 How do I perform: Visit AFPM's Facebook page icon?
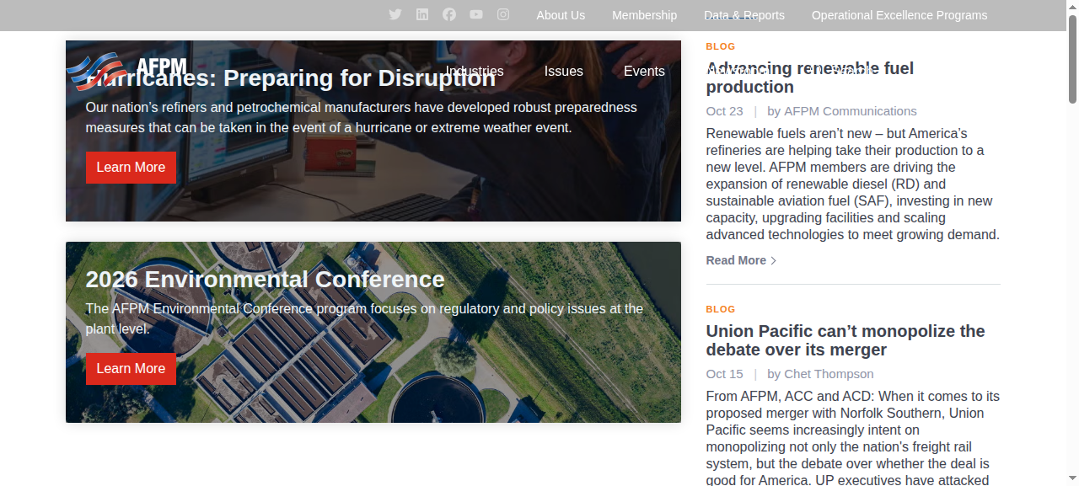(449, 14)
